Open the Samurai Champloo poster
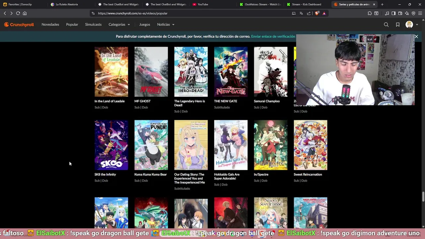This screenshot has width=425, height=239. pos(271,72)
